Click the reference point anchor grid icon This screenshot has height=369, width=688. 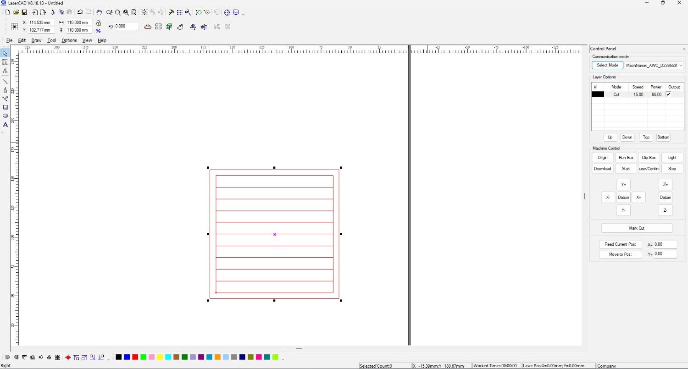pyautogui.click(x=14, y=27)
